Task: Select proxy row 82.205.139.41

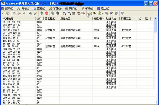Action: 78,60
